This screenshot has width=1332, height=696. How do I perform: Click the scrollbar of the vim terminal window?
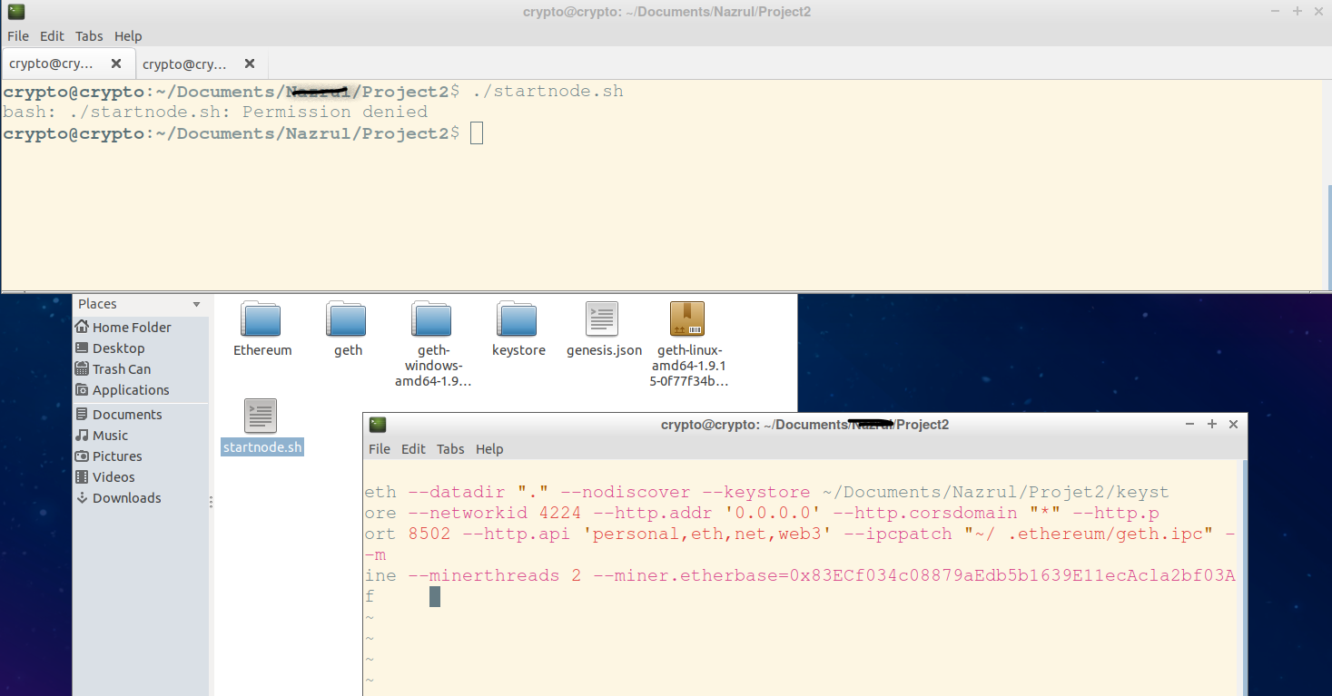pyautogui.click(x=1244, y=578)
